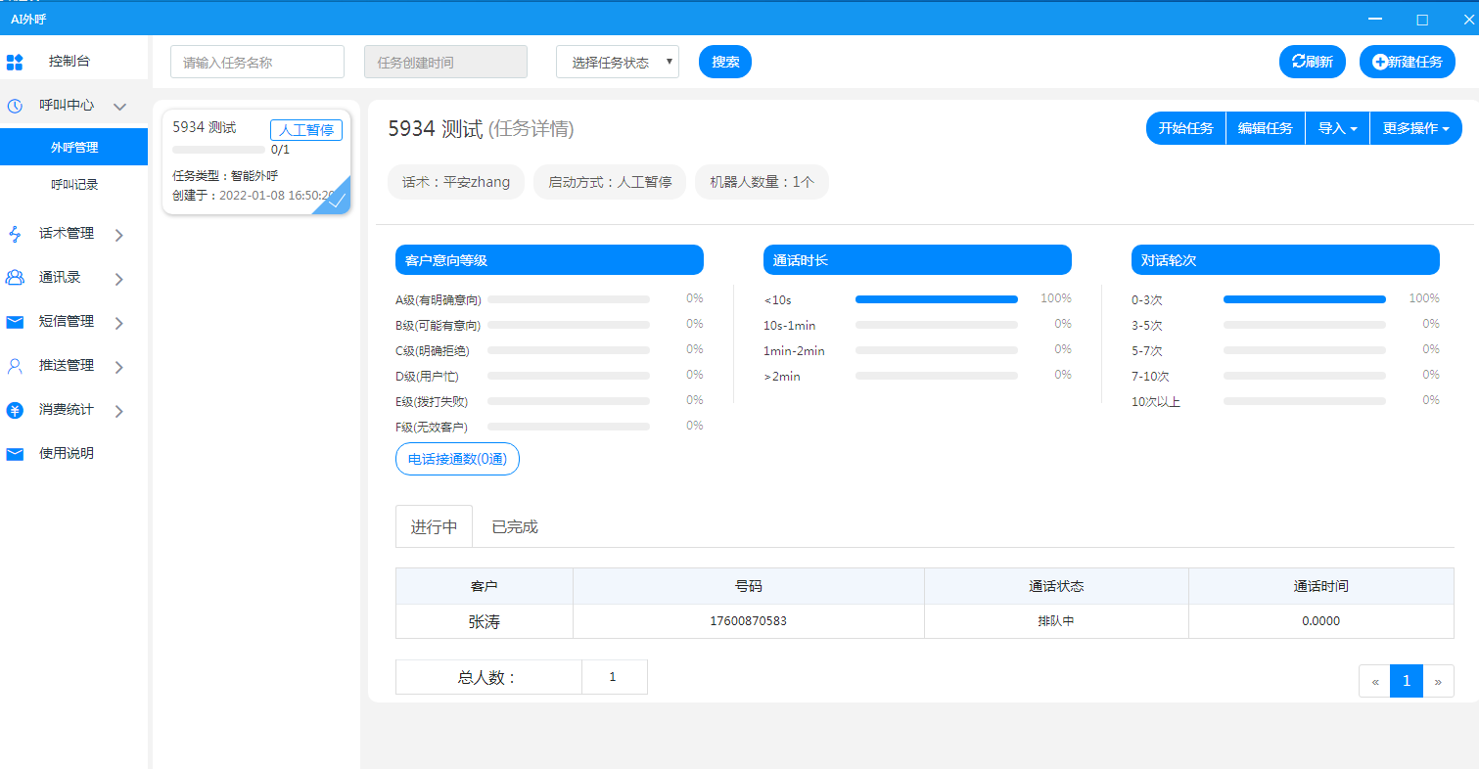Click the 话术管理 script icon

pos(15,234)
